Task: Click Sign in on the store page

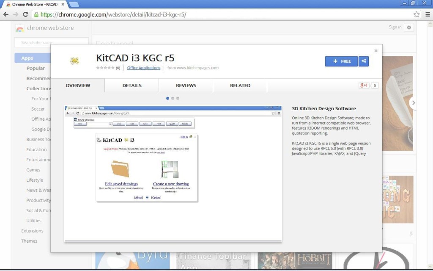Action: [x=395, y=27]
